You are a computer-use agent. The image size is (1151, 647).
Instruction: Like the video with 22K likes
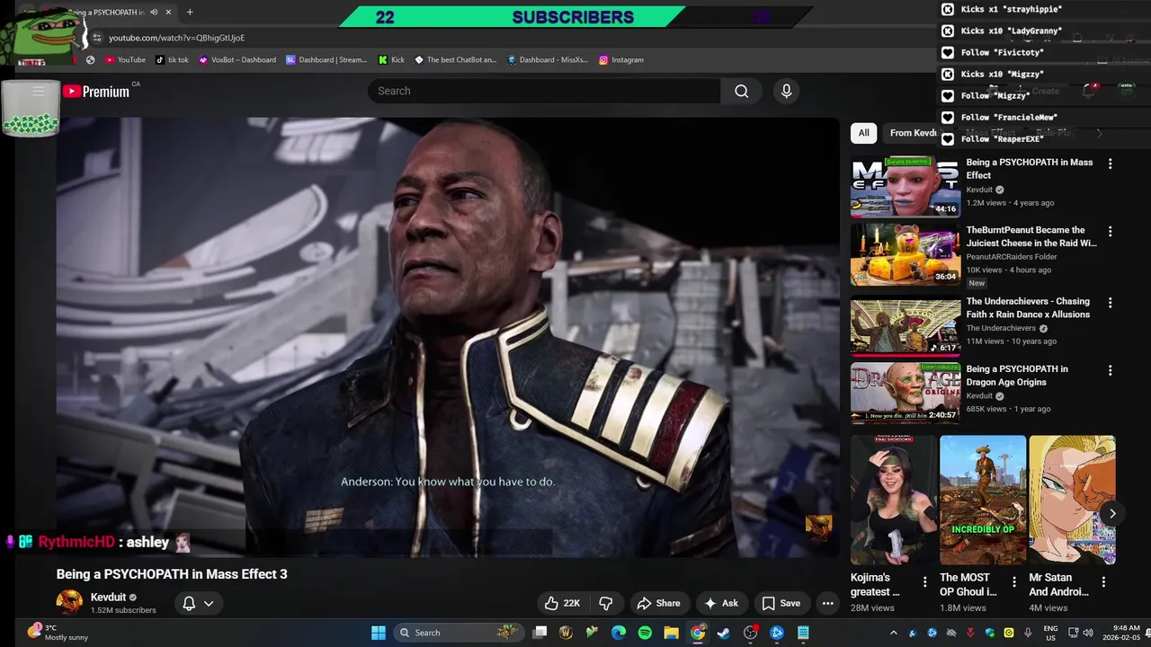point(563,603)
